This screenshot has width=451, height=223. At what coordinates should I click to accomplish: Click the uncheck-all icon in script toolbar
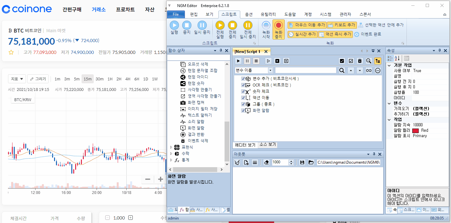click(x=351, y=61)
